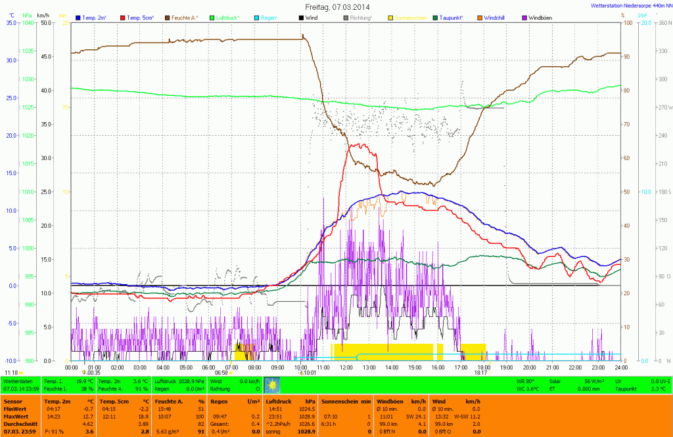Click the Windböen legend label
The image size is (673, 437).
pyautogui.click(x=541, y=17)
